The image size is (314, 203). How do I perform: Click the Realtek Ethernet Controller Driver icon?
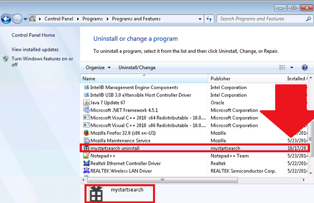pyautogui.click(x=86, y=163)
